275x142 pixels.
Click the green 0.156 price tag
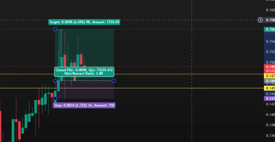click(x=269, y=29)
